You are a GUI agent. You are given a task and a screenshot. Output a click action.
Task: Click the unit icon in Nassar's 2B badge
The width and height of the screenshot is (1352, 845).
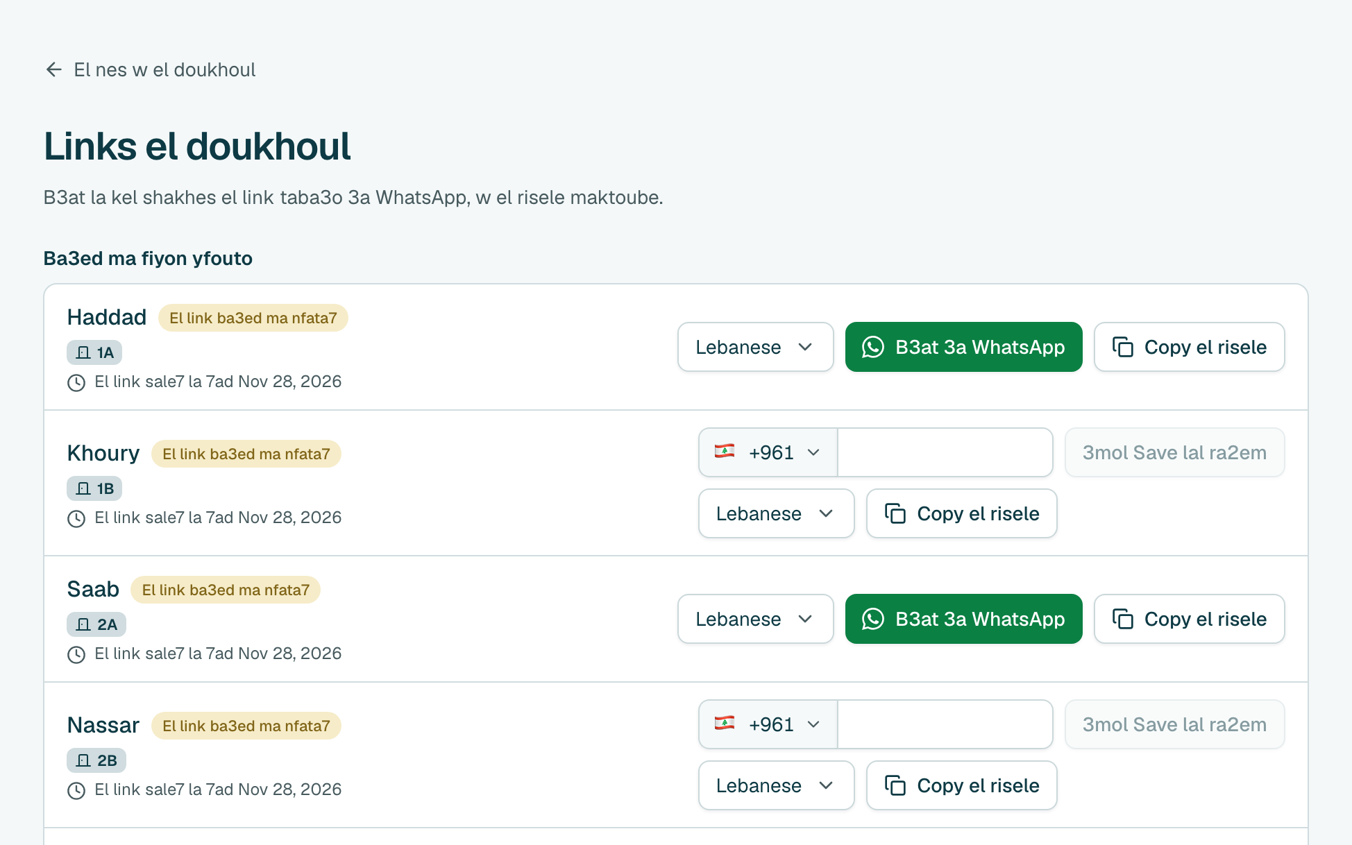(83, 760)
